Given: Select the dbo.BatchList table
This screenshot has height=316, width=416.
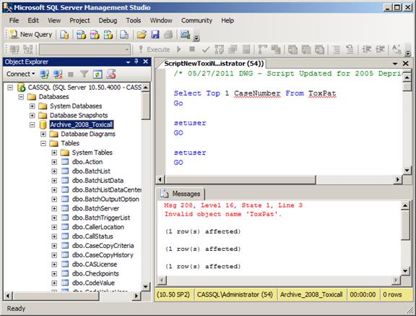Looking at the screenshot, I should point(91,171).
